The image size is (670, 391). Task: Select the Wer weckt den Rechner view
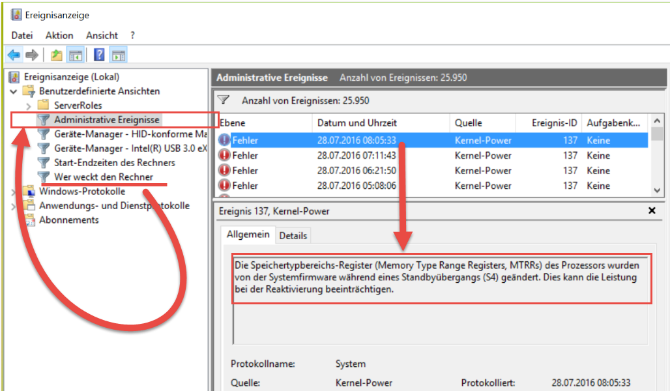[104, 177]
